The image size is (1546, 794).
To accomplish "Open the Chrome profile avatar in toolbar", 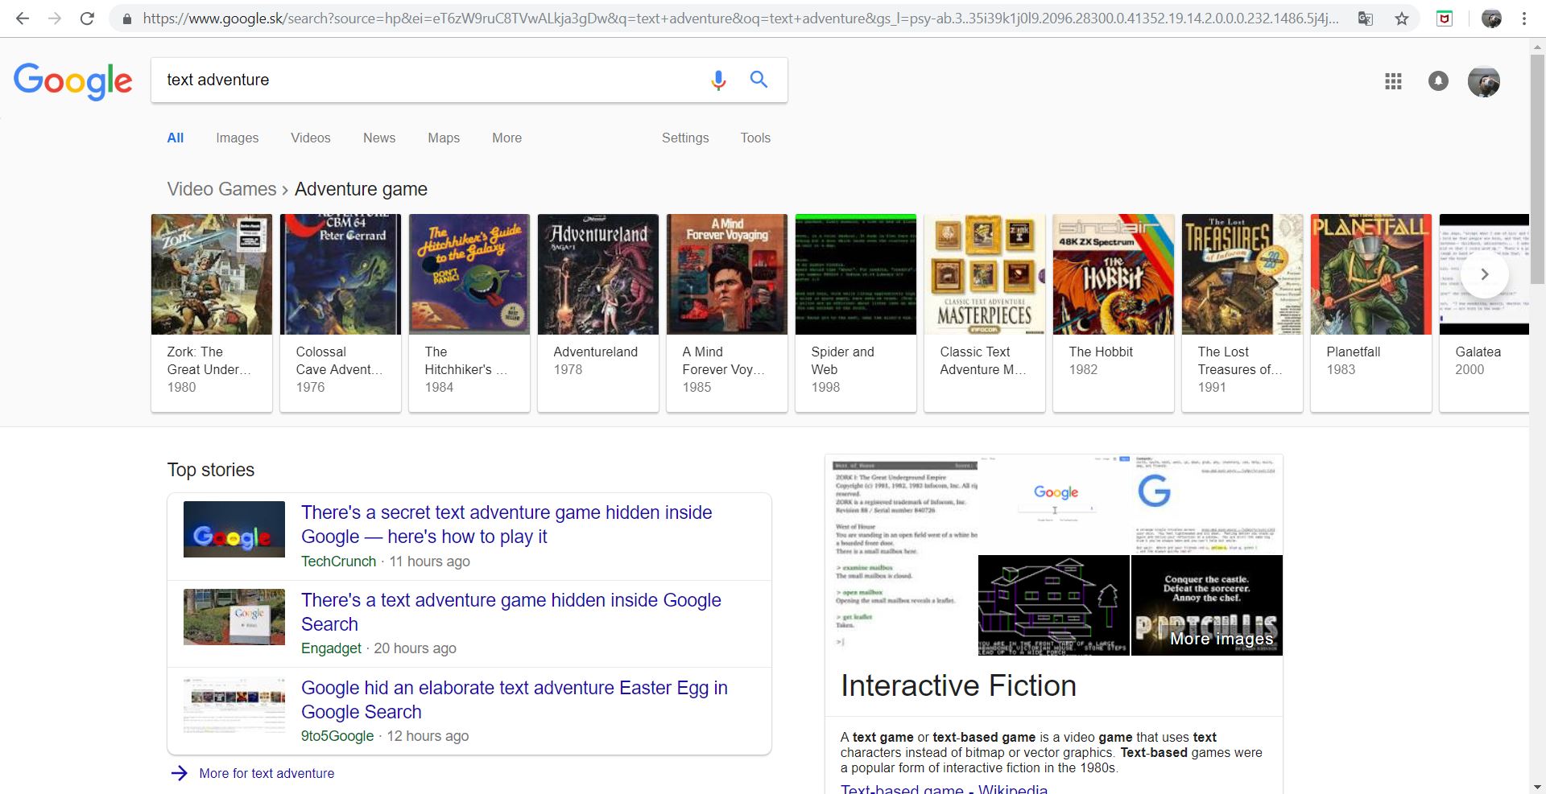I will (x=1491, y=19).
